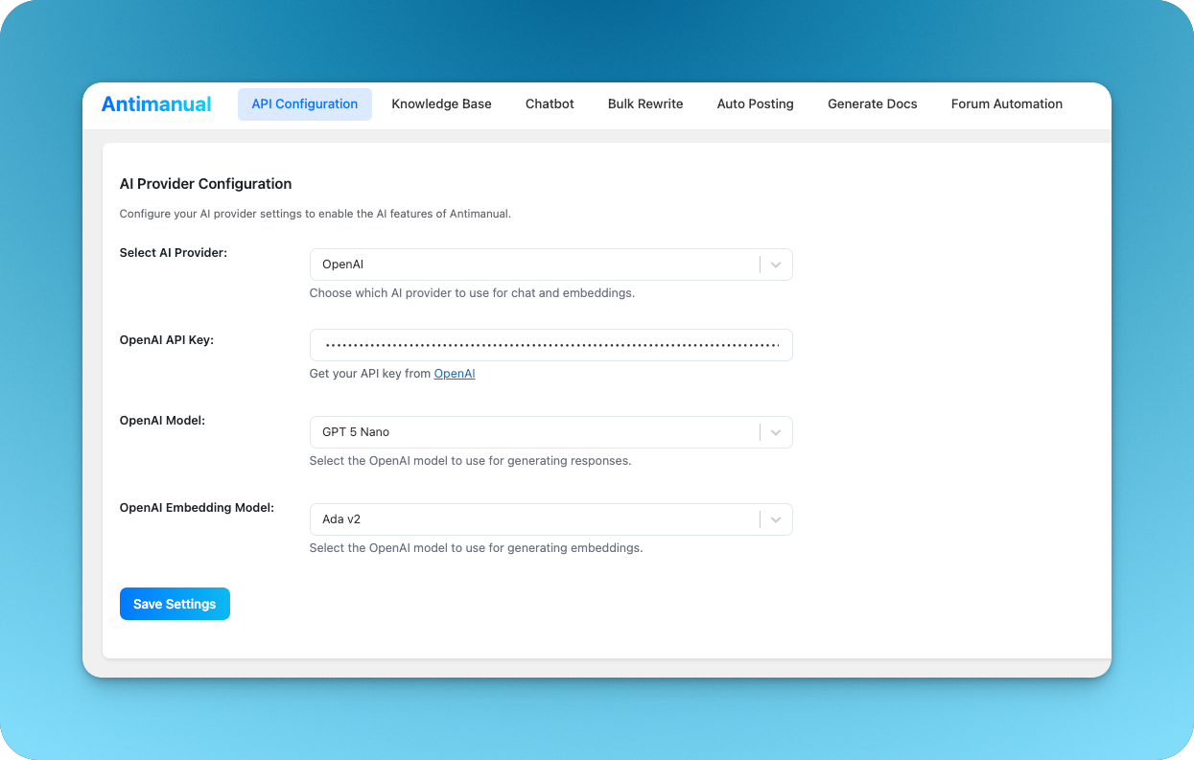The image size is (1194, 760).
Task: Open the OpenAI Embedding Model dropdown
Action: [550, 519]
